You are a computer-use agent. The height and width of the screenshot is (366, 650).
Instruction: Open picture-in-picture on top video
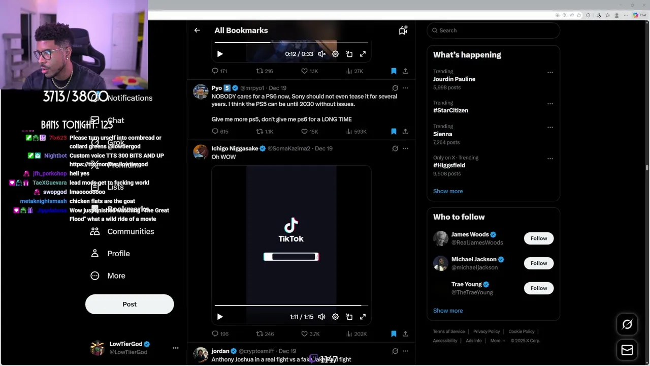pos(349,54)
